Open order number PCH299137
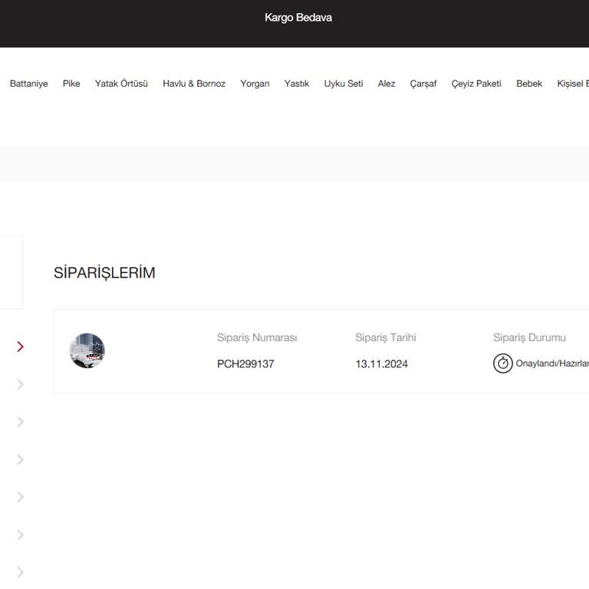 pos(245,364)
